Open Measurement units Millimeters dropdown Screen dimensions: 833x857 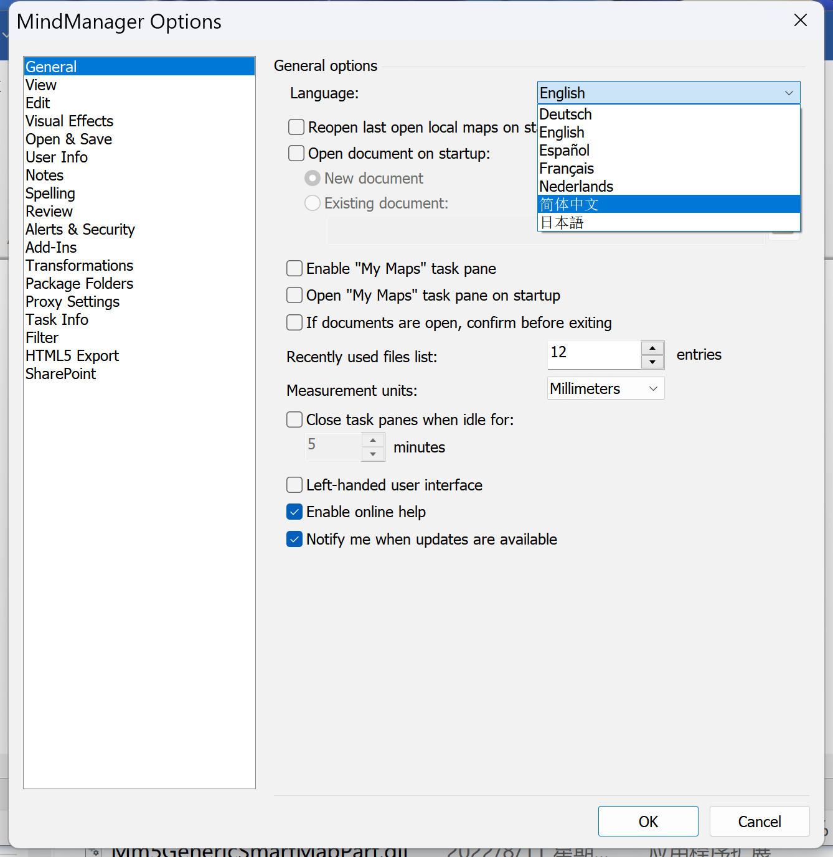pos(606,388)
